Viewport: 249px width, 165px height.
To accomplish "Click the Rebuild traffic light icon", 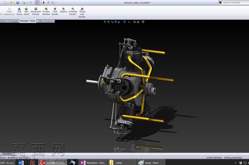I will point(44,3).
